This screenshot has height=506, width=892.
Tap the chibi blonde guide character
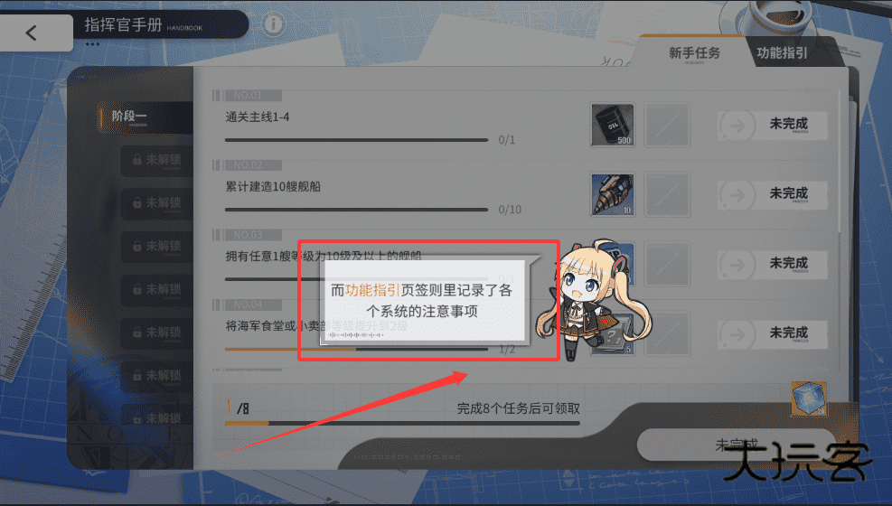[594, 299]
